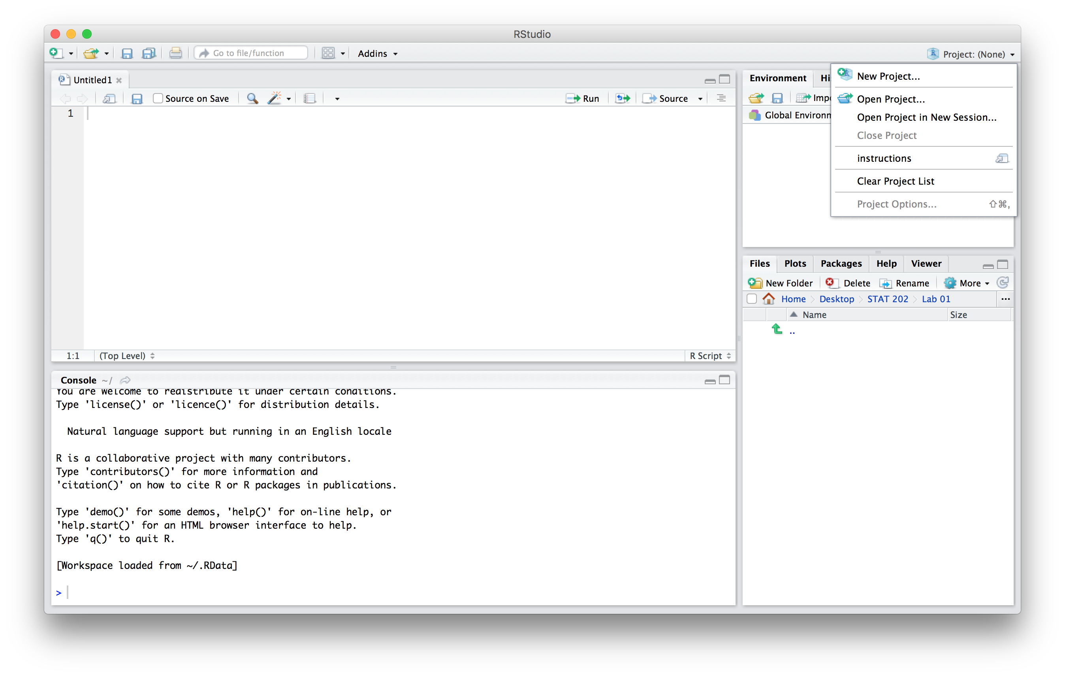
Task: Click the search/find icon in editor
Action: click(253, 99)
